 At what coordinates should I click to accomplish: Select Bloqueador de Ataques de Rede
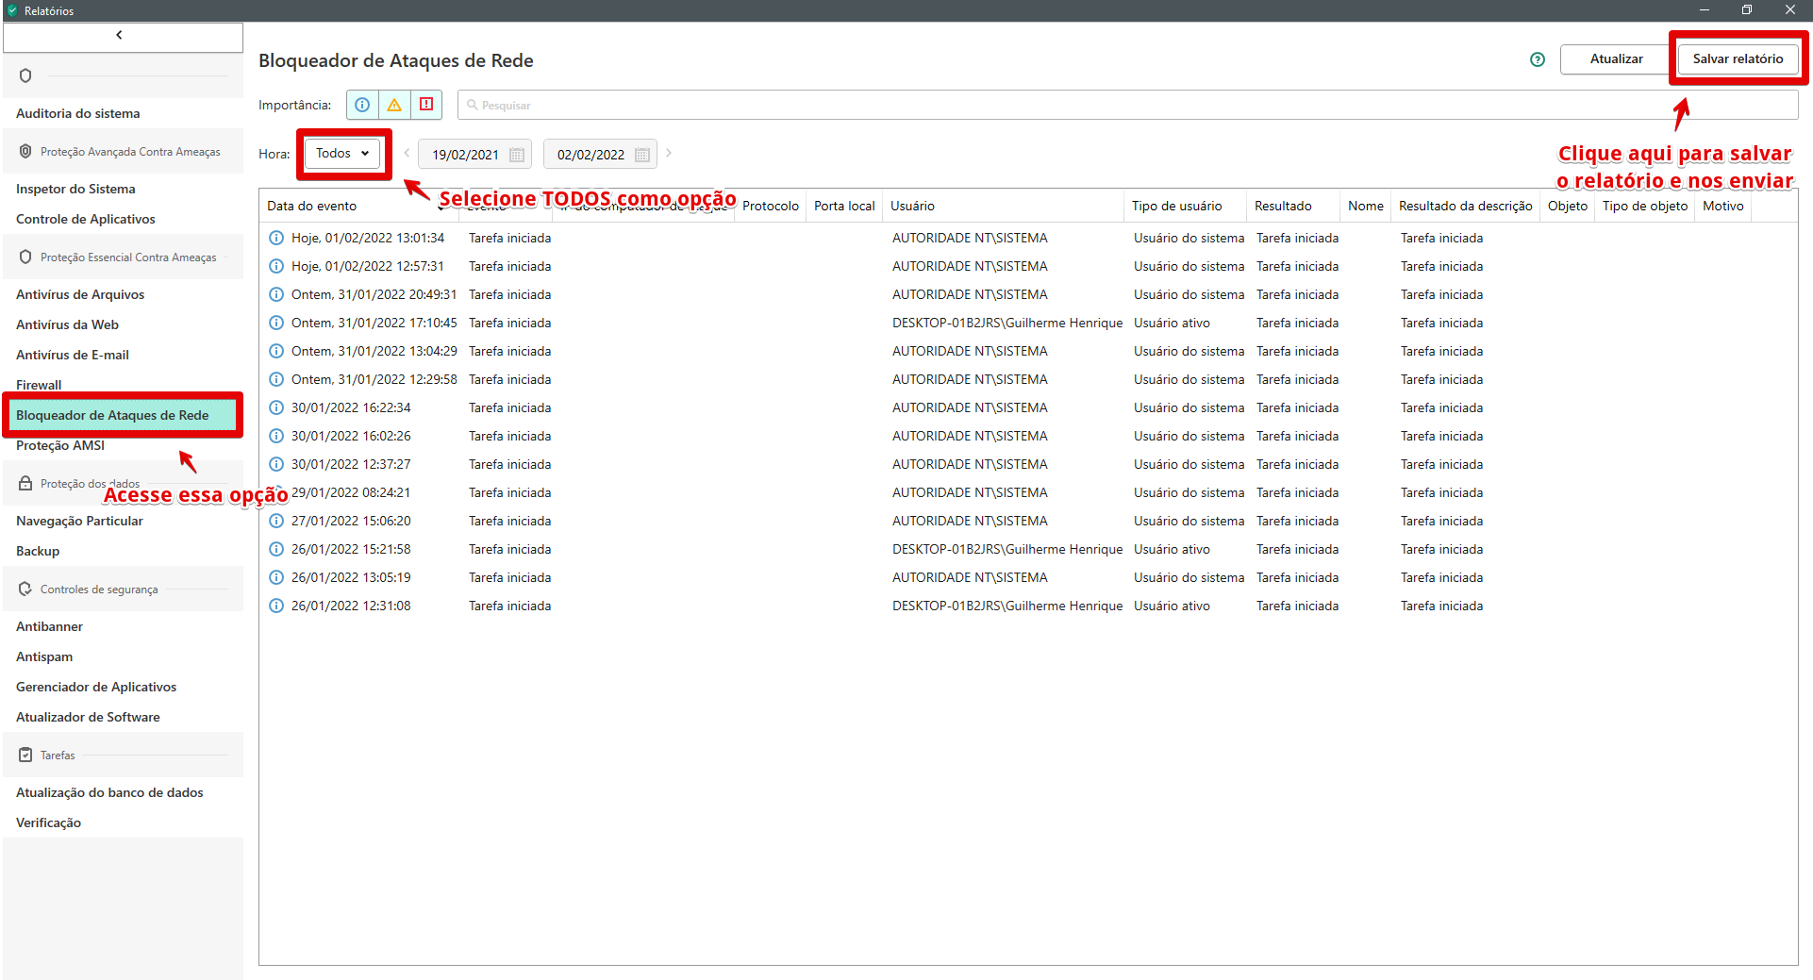(x=123, y=415)
